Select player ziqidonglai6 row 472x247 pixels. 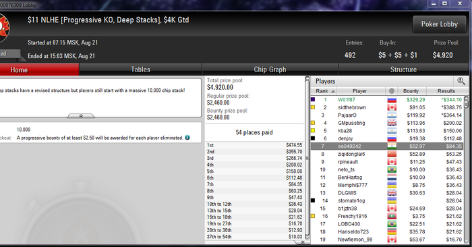click(388, 155)
